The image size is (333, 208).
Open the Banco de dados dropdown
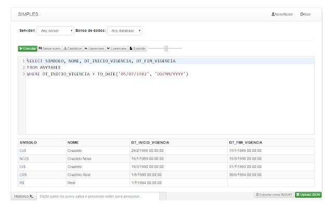pos(125,31)
